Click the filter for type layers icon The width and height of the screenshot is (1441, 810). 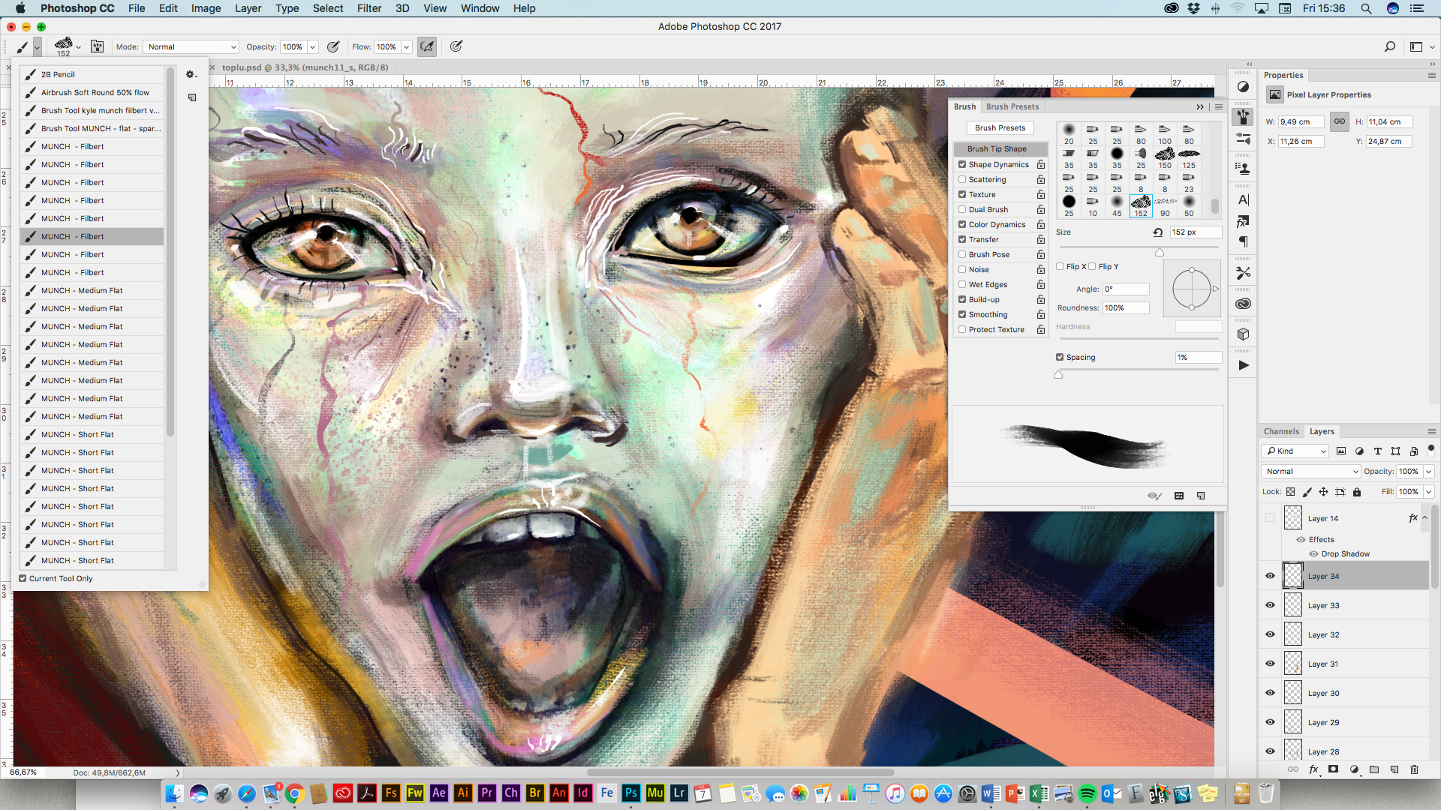pyautogui.click(x=1377, y=451)
